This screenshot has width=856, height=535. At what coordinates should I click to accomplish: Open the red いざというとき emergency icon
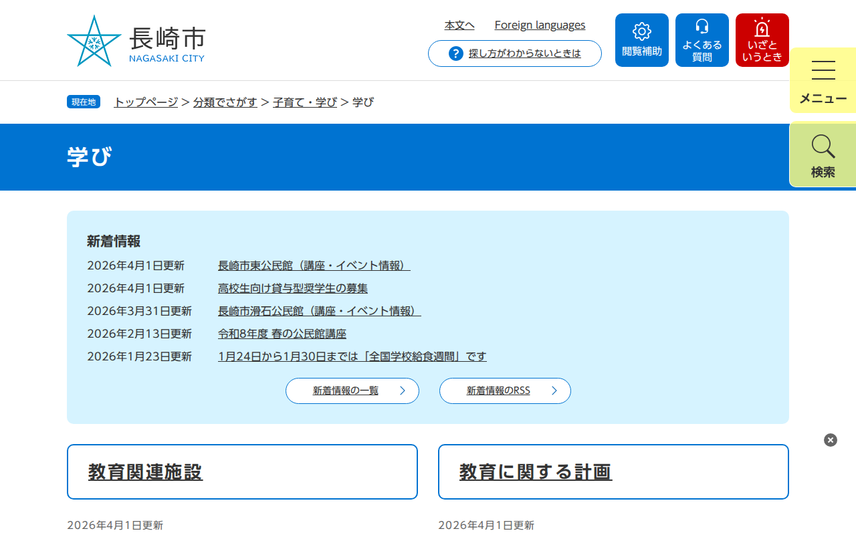762,39
